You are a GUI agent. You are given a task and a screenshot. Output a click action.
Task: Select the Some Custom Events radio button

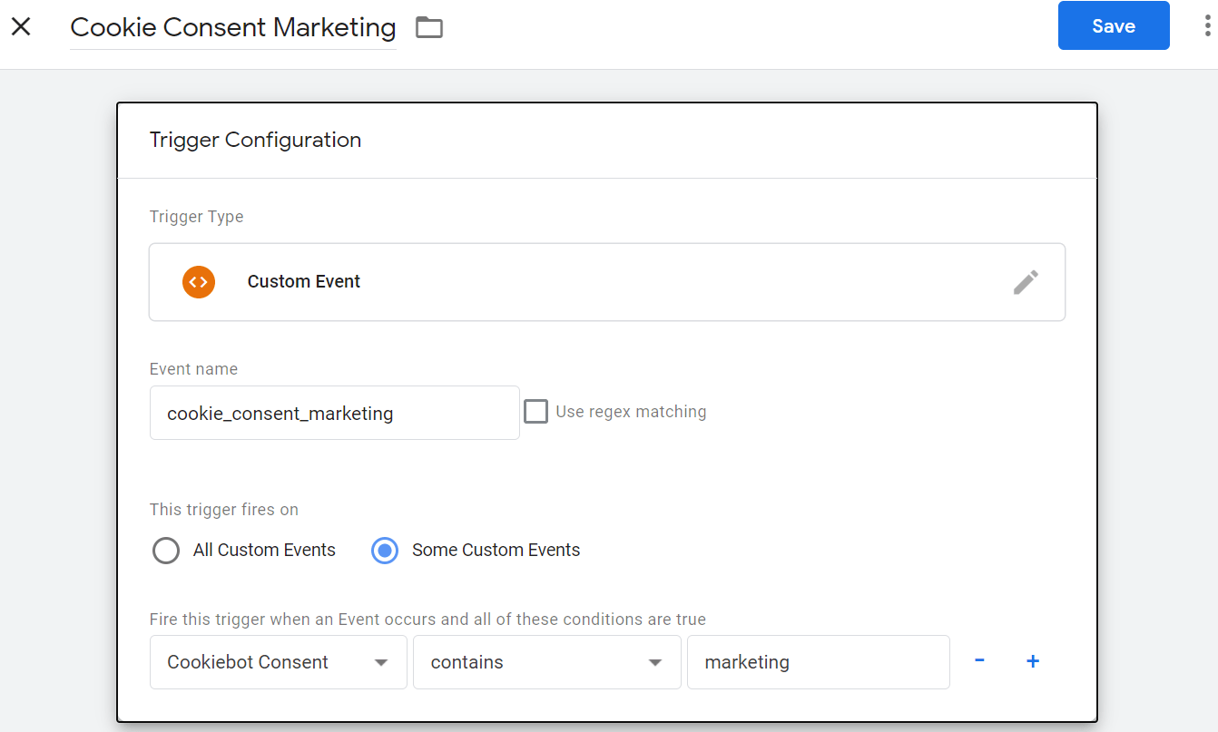pos(384,551)
